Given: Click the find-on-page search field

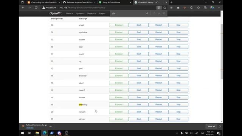Looking at the screenshot, I should [128, 13].
